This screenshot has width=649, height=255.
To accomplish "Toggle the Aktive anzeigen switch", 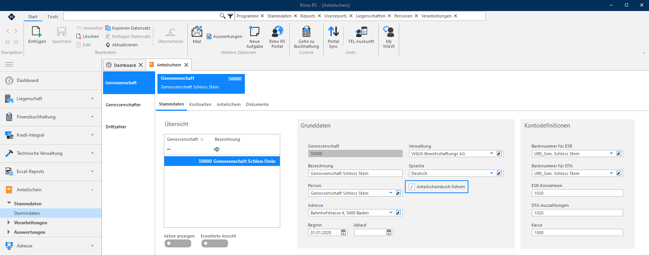I will click(x=178, y=243).
